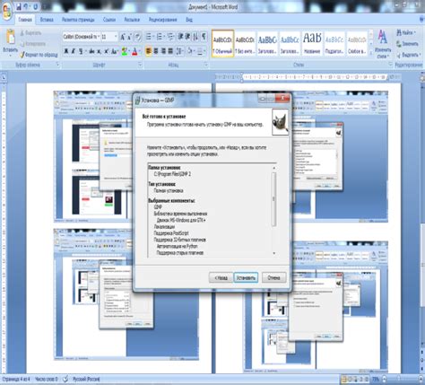This screenshot has width=425, height=385.
Task: Toggle center text alignment
Action: coord(156,51)
